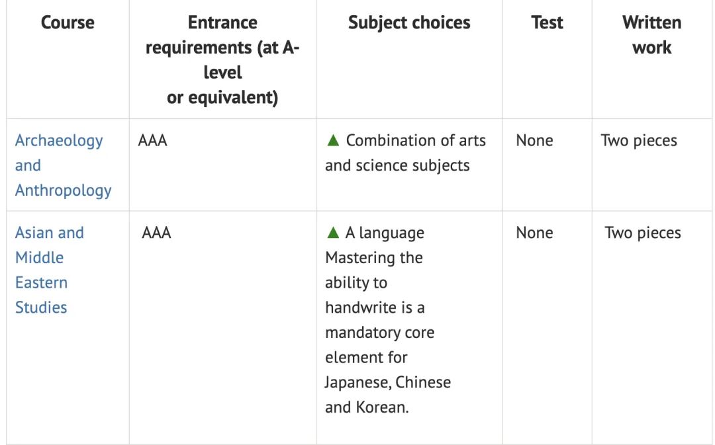
Task: Click the green triangle beside A language
Action: [333, 233]
